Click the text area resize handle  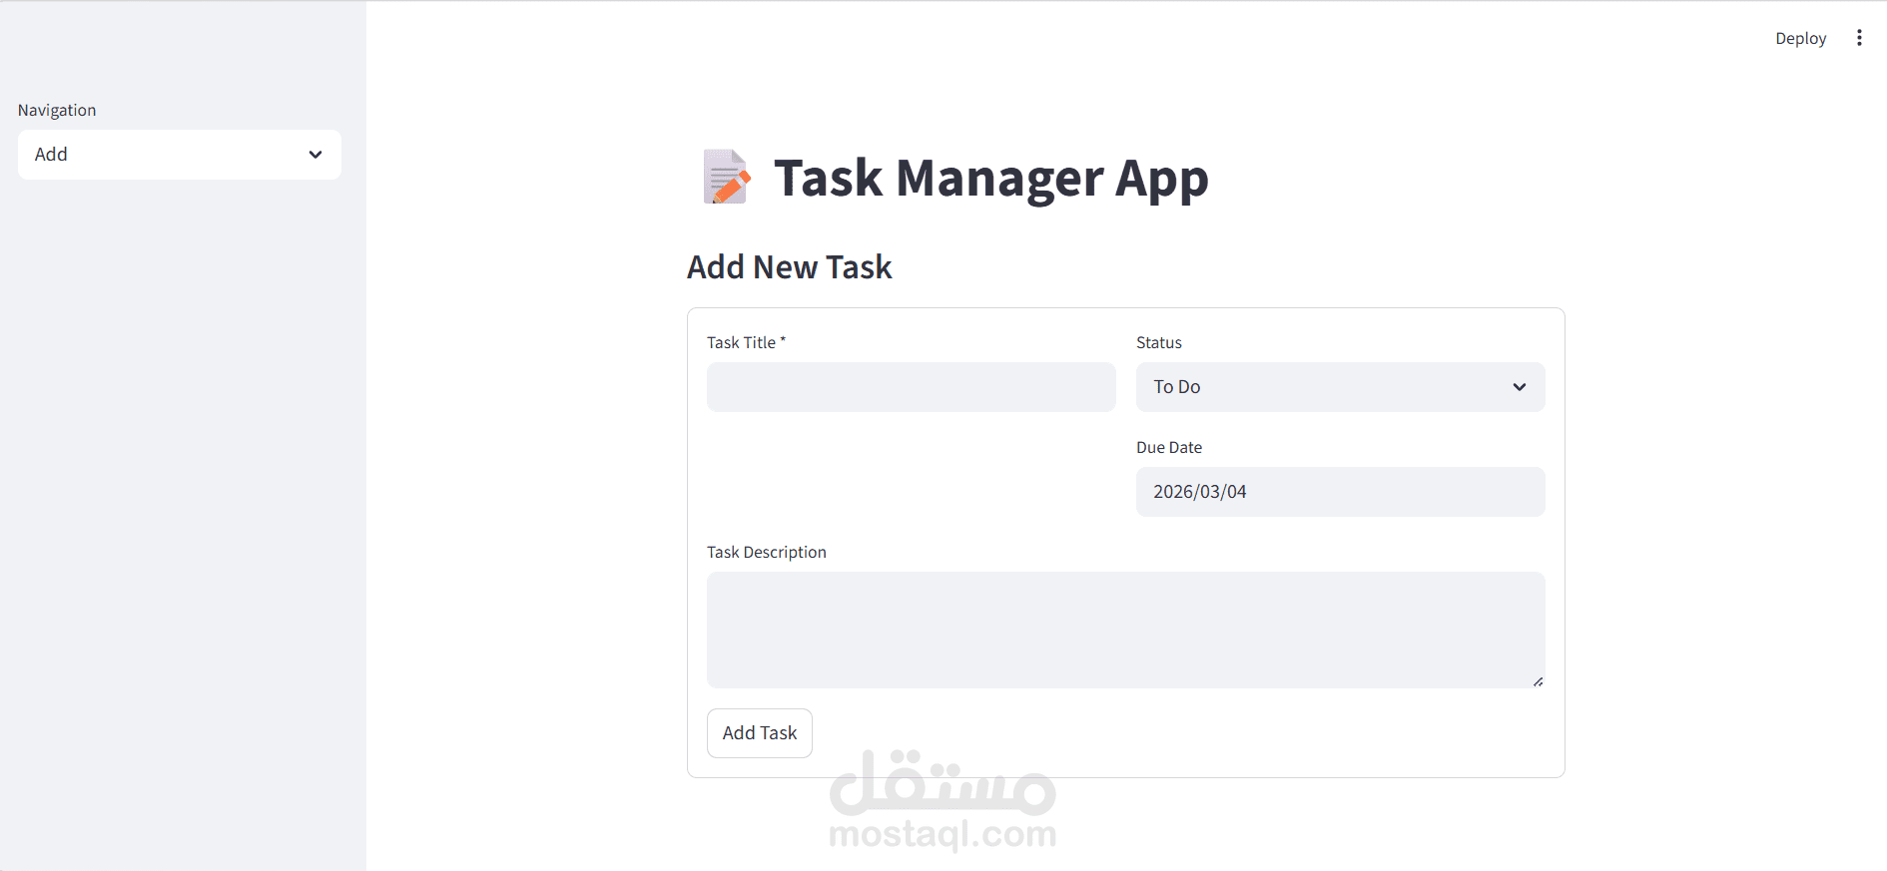(1538, 681)
